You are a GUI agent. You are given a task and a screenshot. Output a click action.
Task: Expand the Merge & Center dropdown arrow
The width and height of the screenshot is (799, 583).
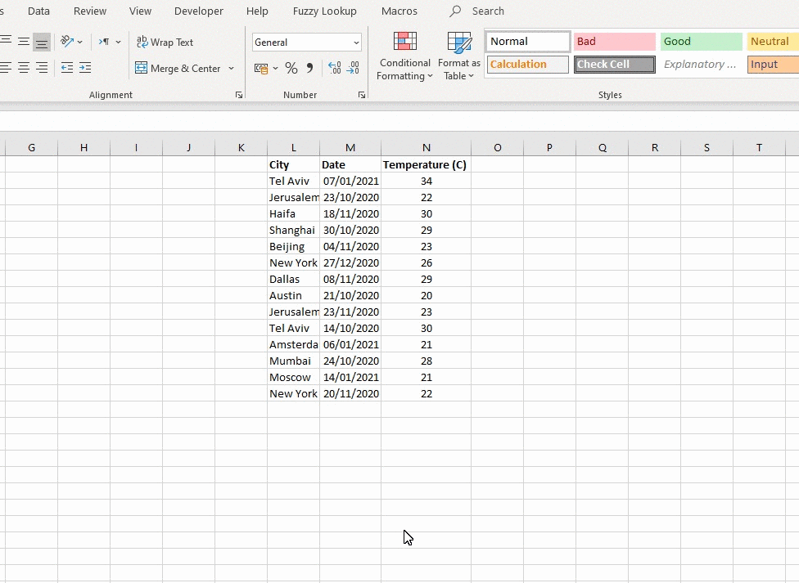[232, 69]
